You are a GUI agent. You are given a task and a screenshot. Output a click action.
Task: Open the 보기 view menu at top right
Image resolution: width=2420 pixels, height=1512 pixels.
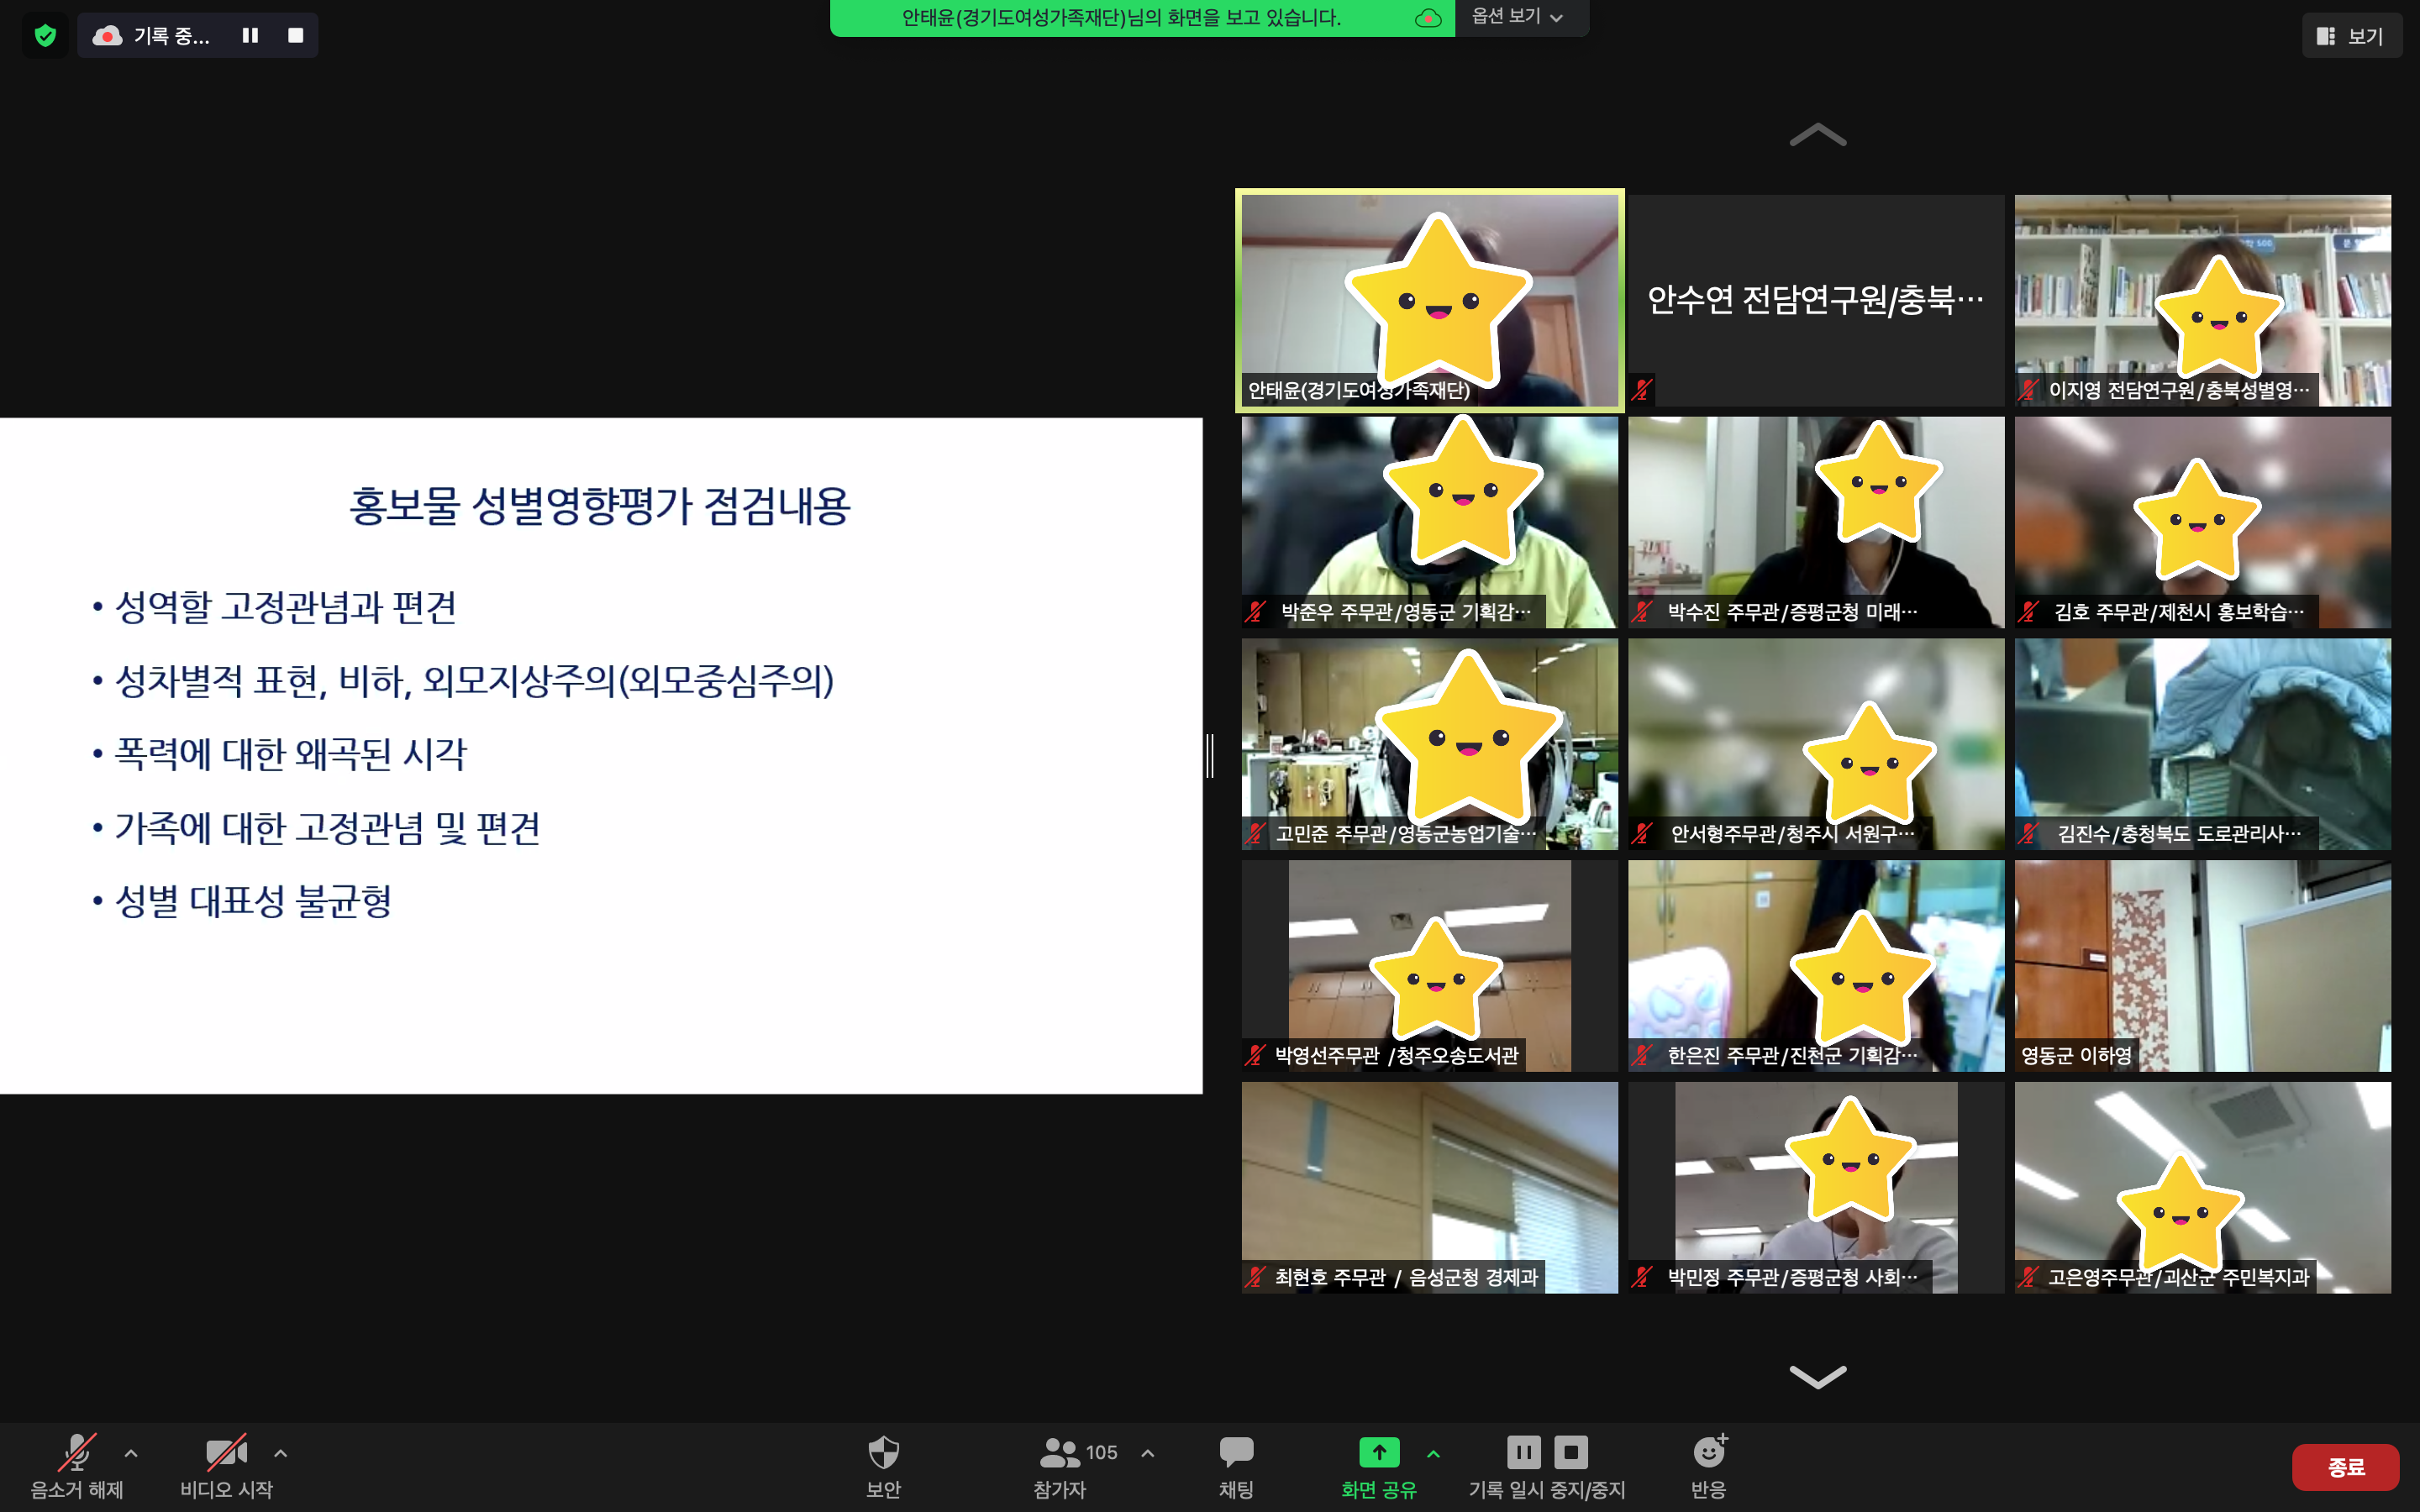[x=2352, y=35]
